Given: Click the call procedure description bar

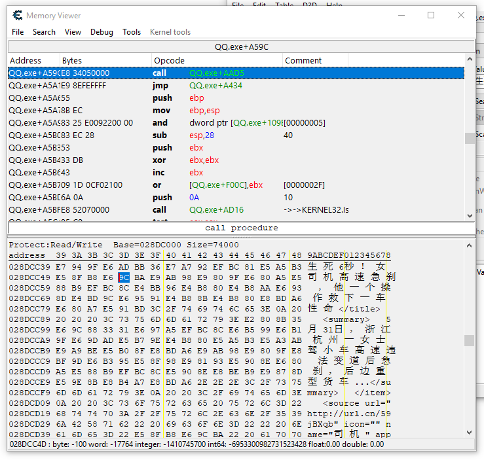Looking at the screenshot, I should [242, 228].
